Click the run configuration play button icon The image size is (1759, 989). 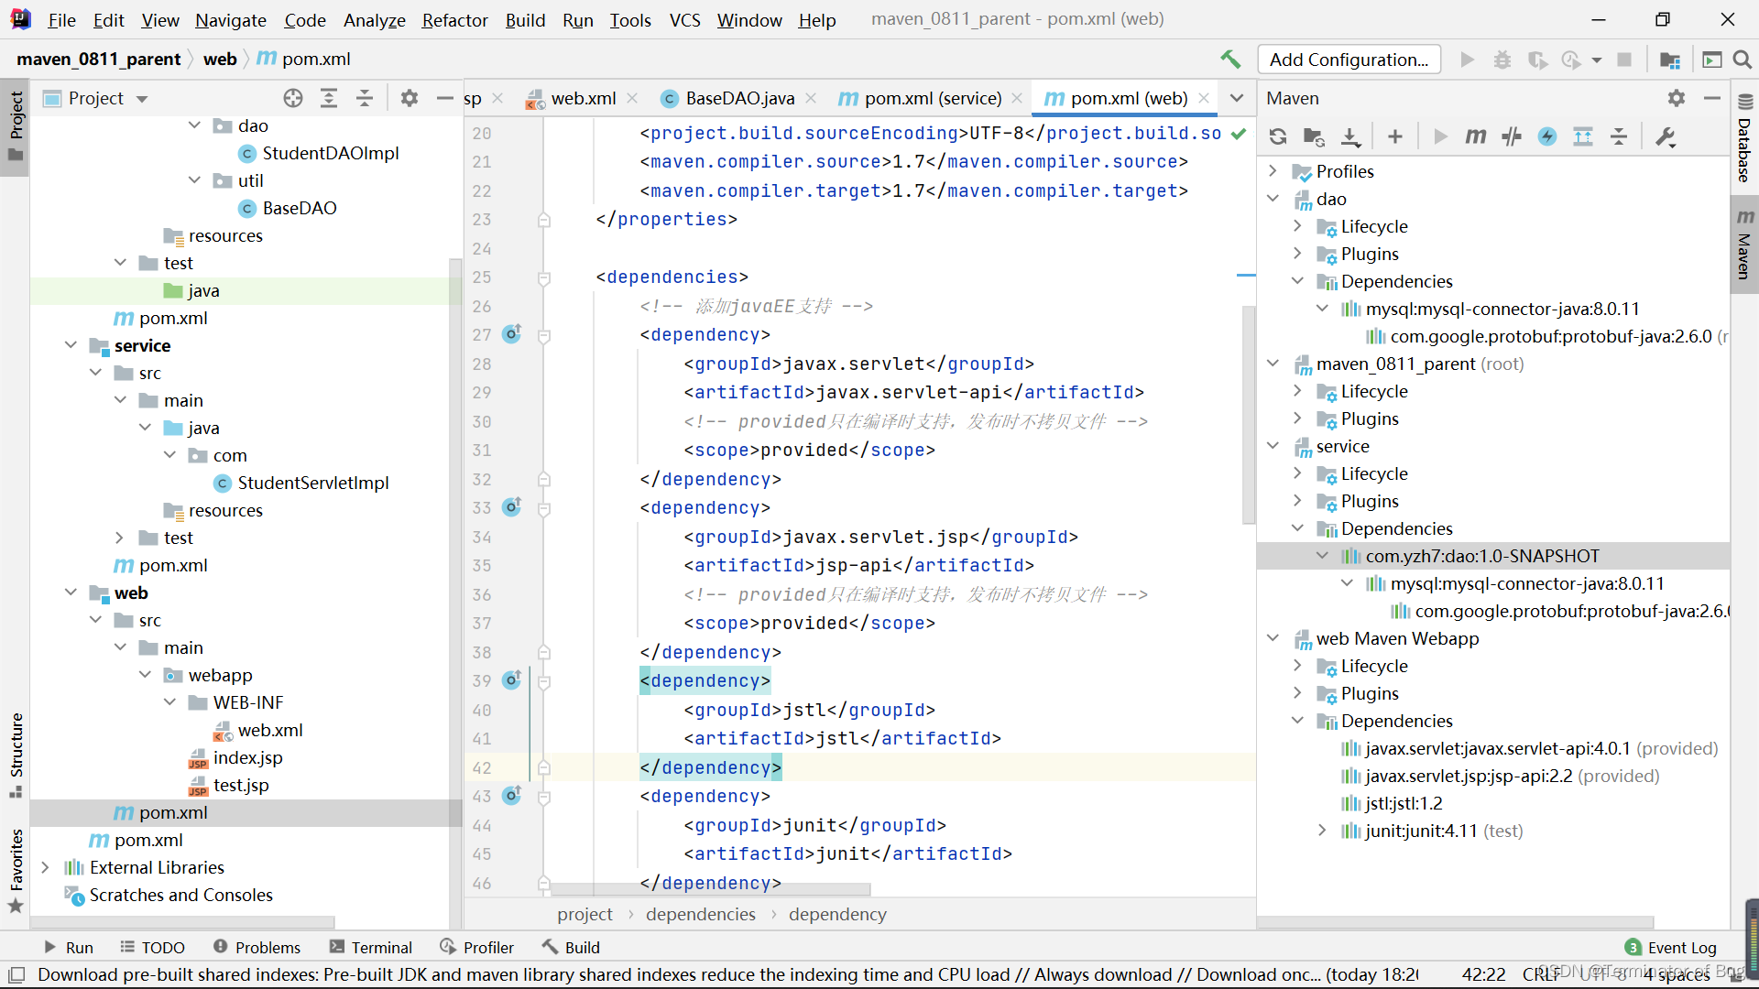tap(1467, 58)
